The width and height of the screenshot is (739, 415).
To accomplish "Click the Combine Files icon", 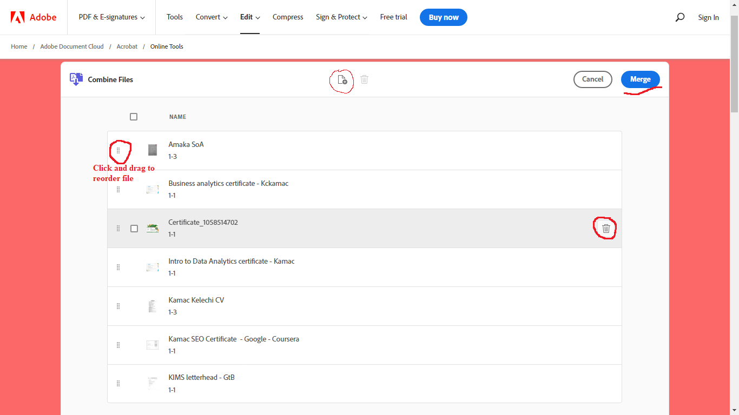I will 75,79.
